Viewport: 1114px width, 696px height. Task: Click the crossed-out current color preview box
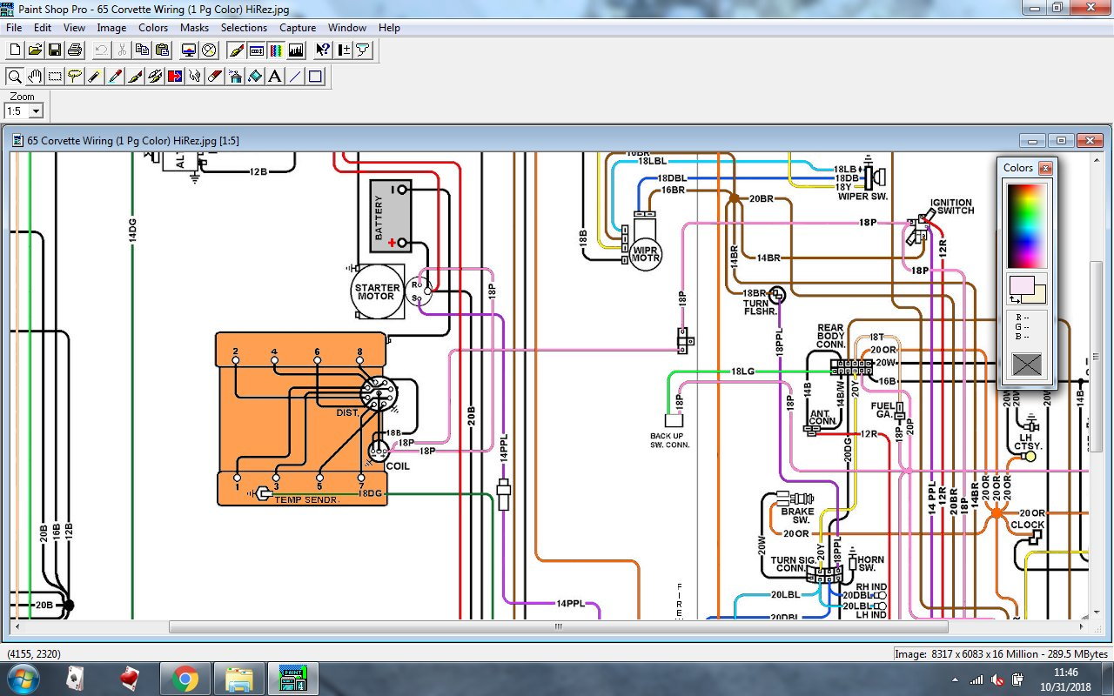click(x=1027, y=365)
